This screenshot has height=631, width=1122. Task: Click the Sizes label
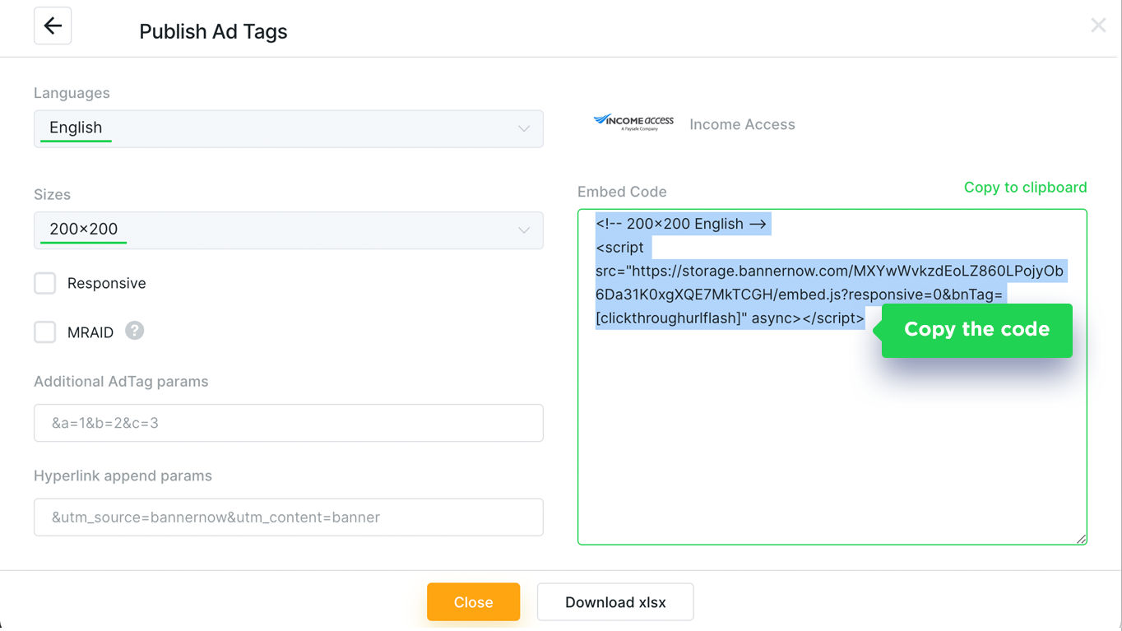pos(52,195)
